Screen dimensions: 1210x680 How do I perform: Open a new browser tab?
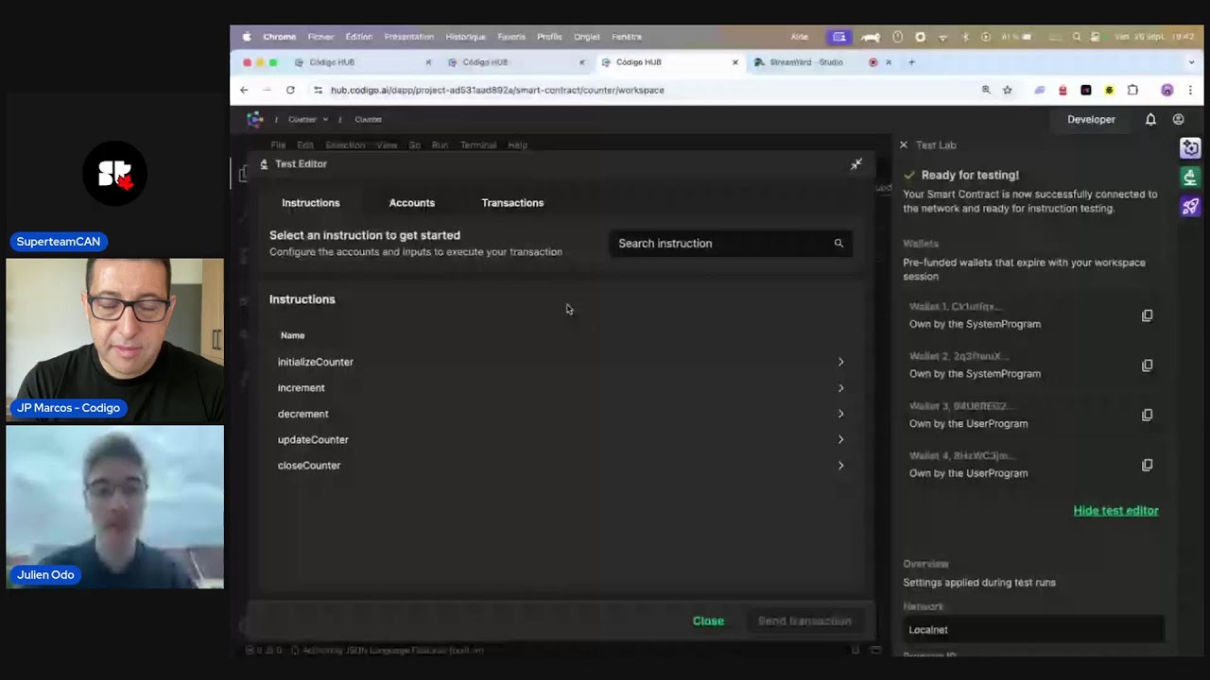[x=911, y=62]
